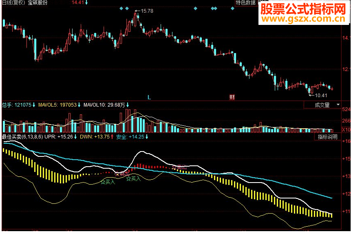Select the 15.78 high price label
Viewport: 351px width, 234px height.
(x=147, y=11)
